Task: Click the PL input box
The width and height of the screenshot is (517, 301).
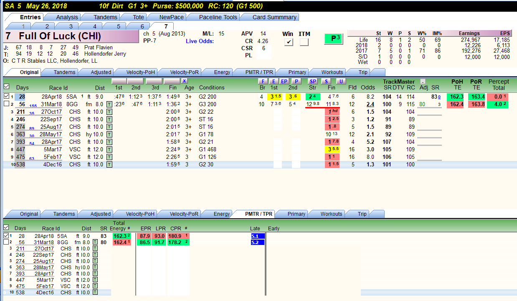Action: point(264,55)
